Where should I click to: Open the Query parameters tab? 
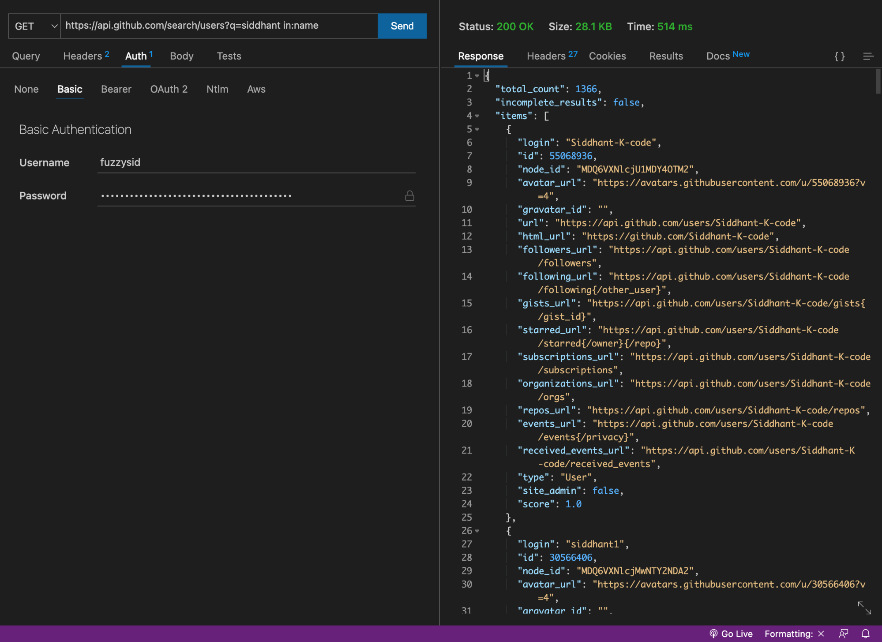26,55
